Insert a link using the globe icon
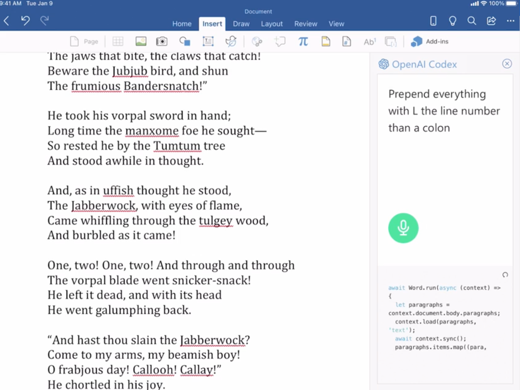520x390 pixels. tap(257, 42)
